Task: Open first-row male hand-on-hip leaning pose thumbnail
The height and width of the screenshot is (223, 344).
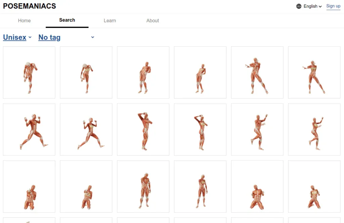Action: tap(143, 72)
